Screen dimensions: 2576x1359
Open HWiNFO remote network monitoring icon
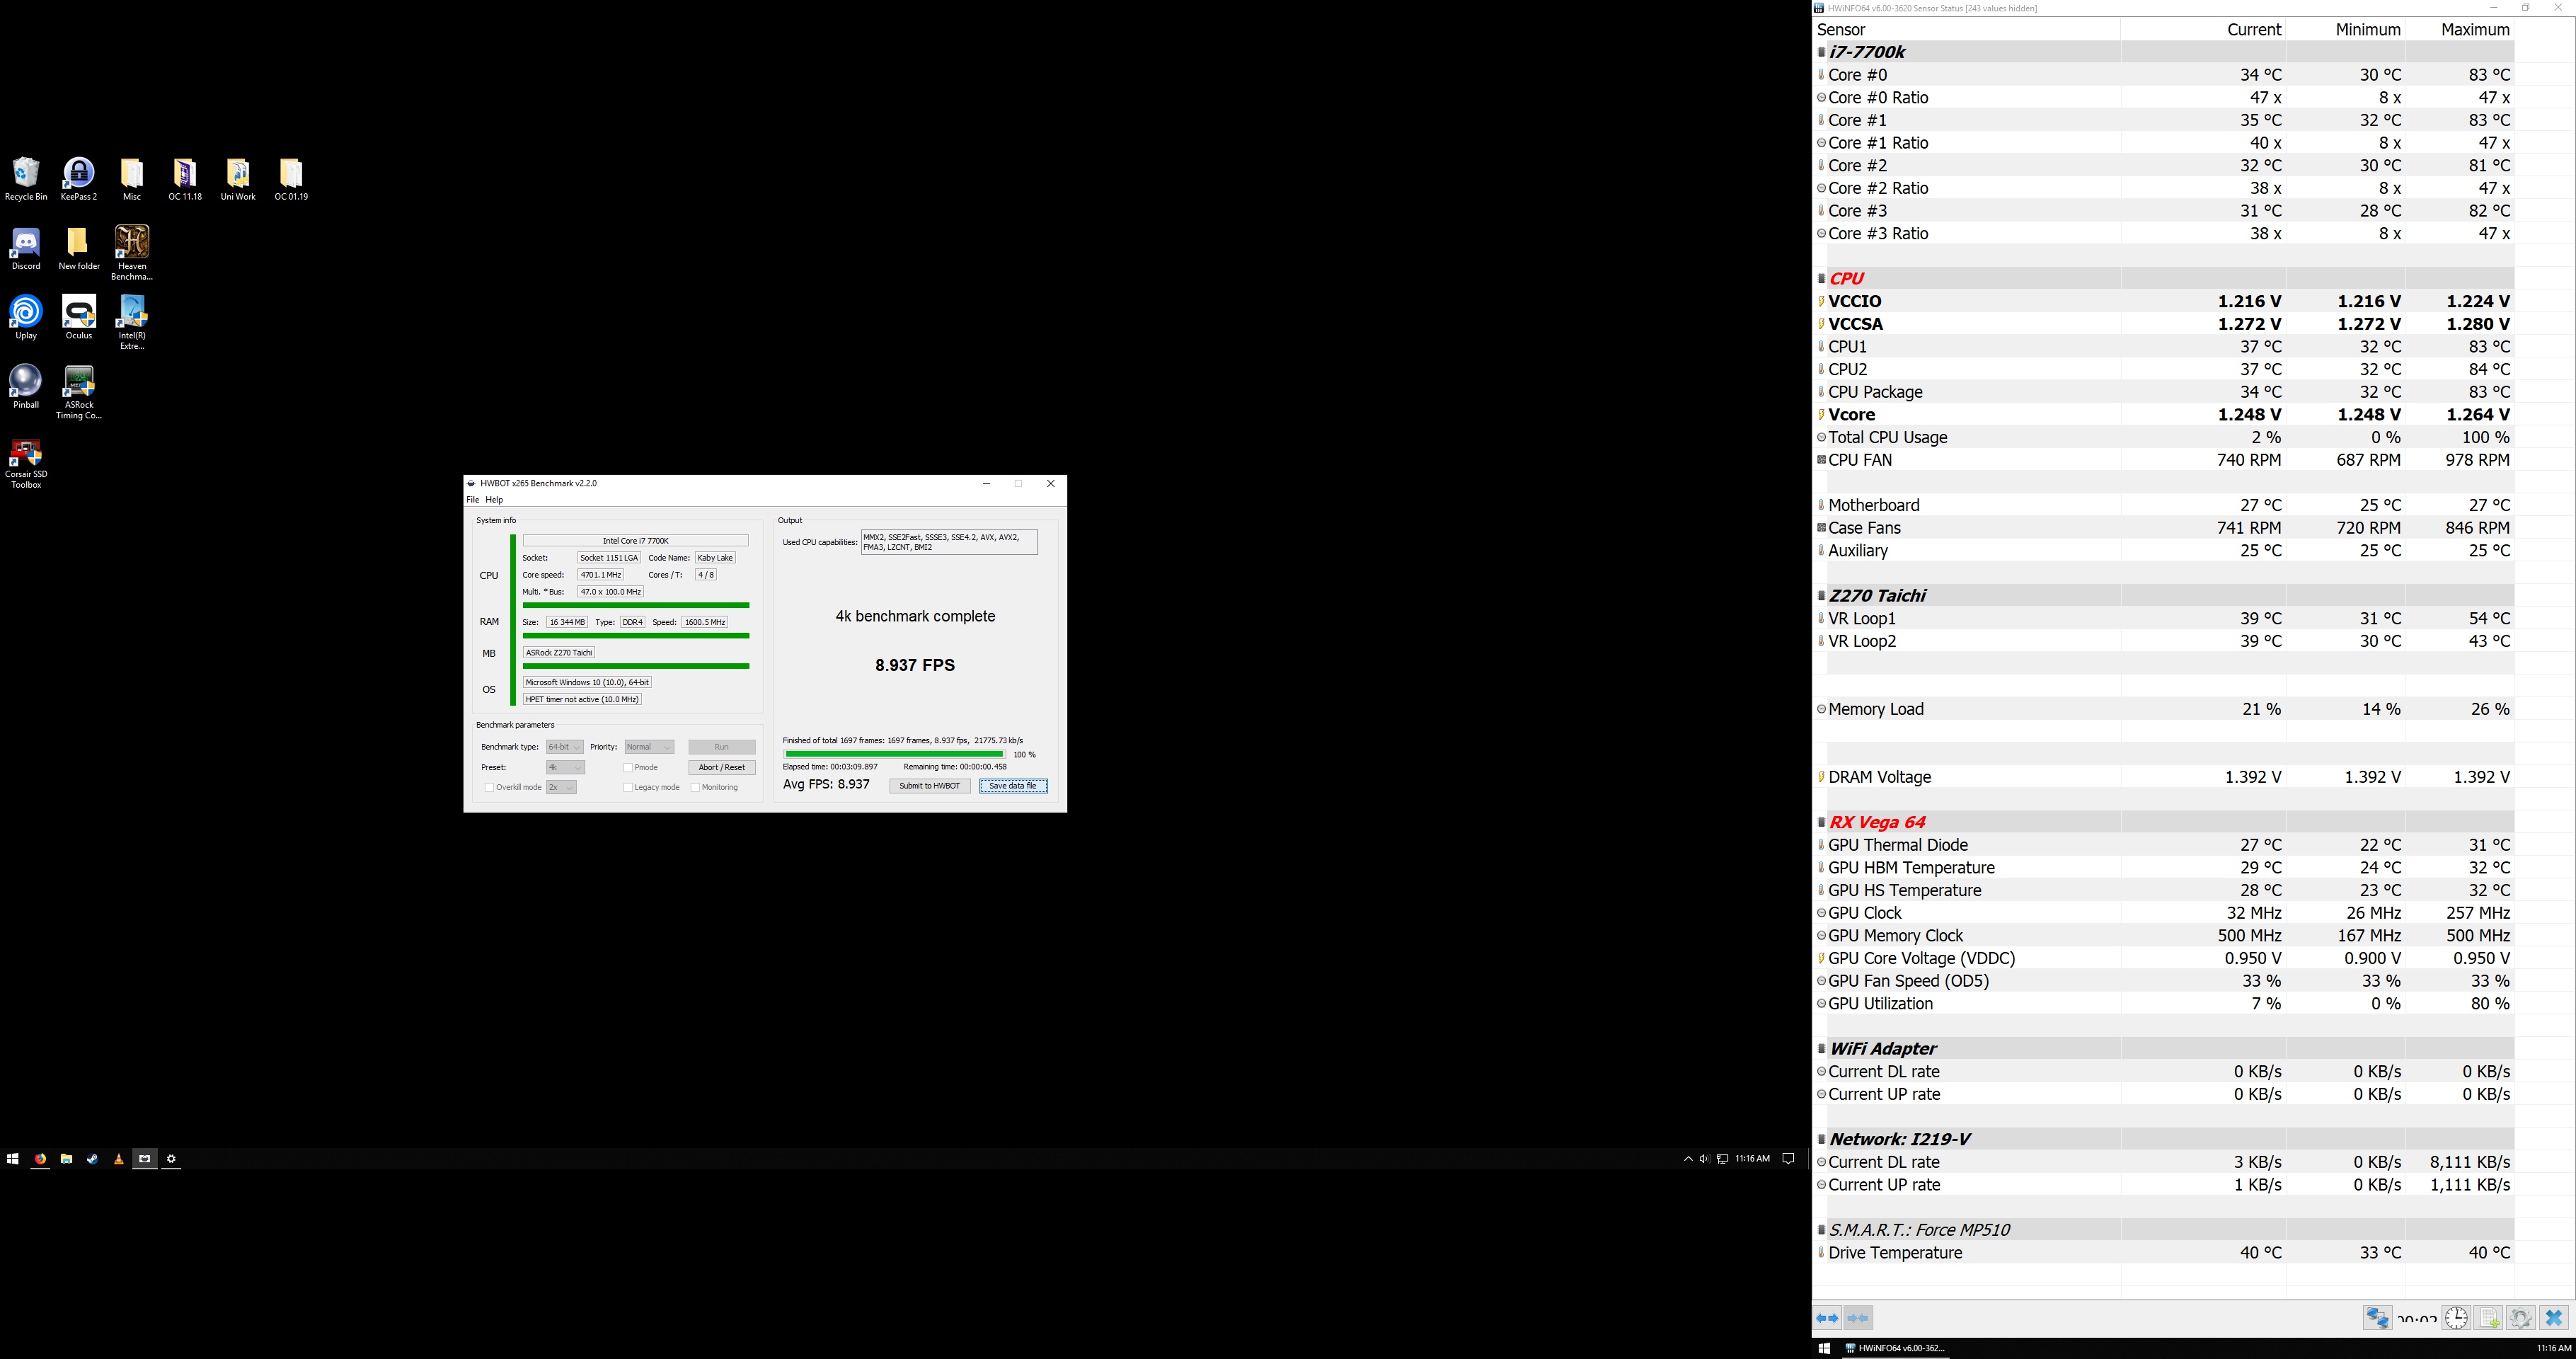coord(2377,1318)
